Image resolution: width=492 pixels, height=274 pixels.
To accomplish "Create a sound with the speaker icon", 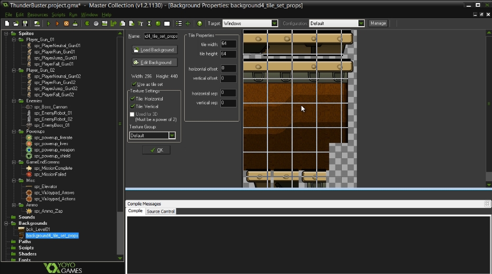I will (x=96, y=24).
